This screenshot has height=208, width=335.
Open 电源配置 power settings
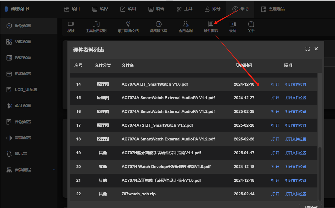29,74
